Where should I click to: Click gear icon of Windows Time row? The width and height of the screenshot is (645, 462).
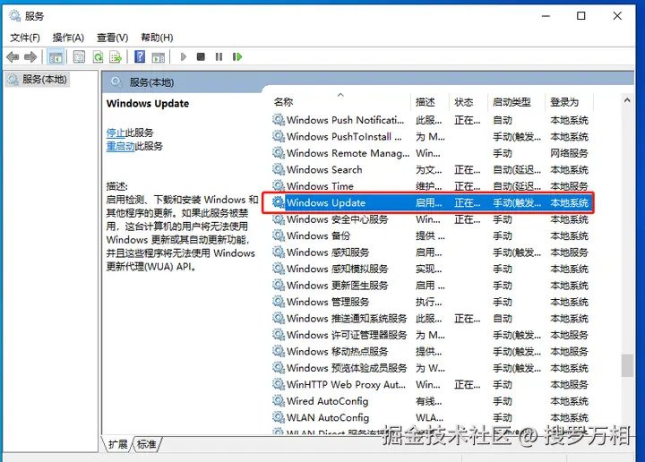[279, 185]
